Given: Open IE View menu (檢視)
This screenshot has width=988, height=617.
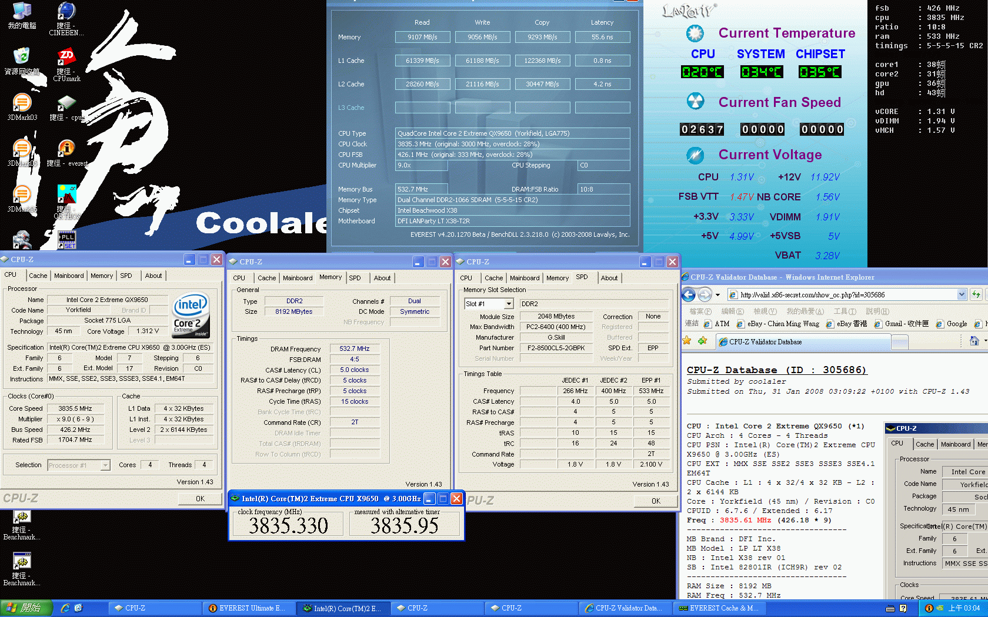Looking at the screenshot, I should [x=765, y=311].
